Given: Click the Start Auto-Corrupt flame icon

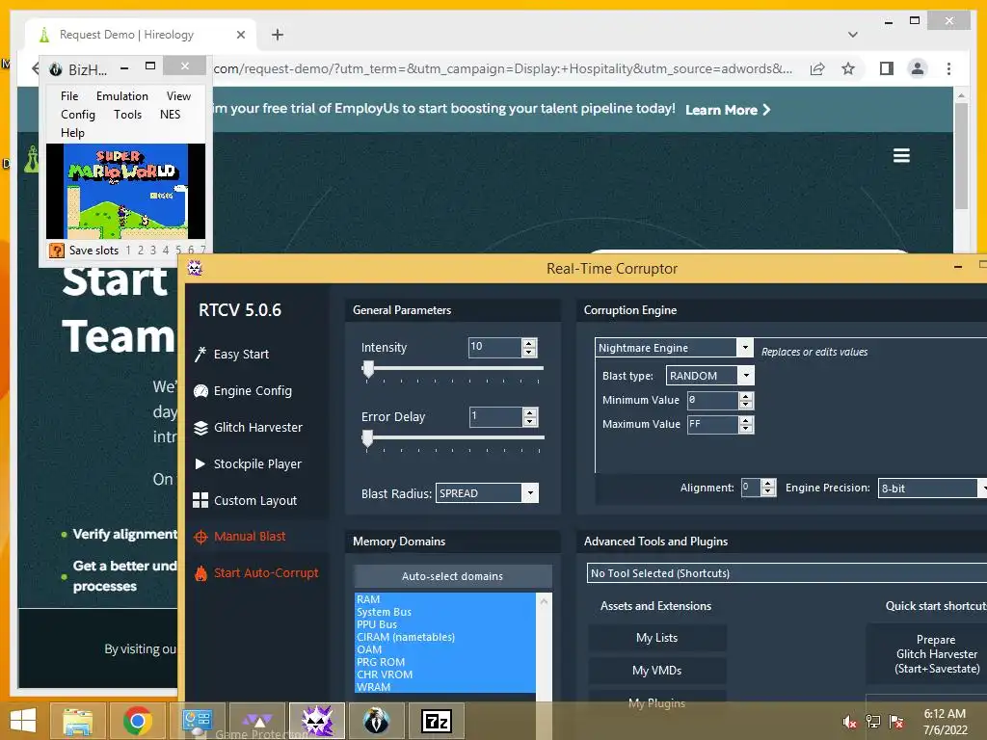Looking at the screenshot, I should [200, 573].
